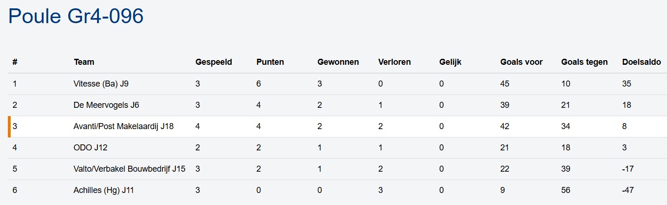This screenshot has height=205, width=667.
Task: Click the Team column header
Action: click(x=84, y=62)
